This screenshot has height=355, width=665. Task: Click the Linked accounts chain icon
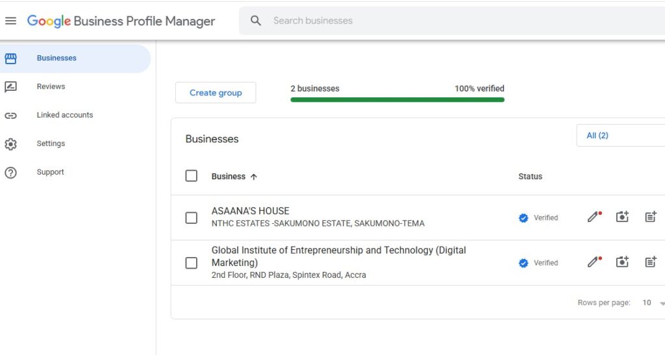pyautogui.click(x=10, y=116)
